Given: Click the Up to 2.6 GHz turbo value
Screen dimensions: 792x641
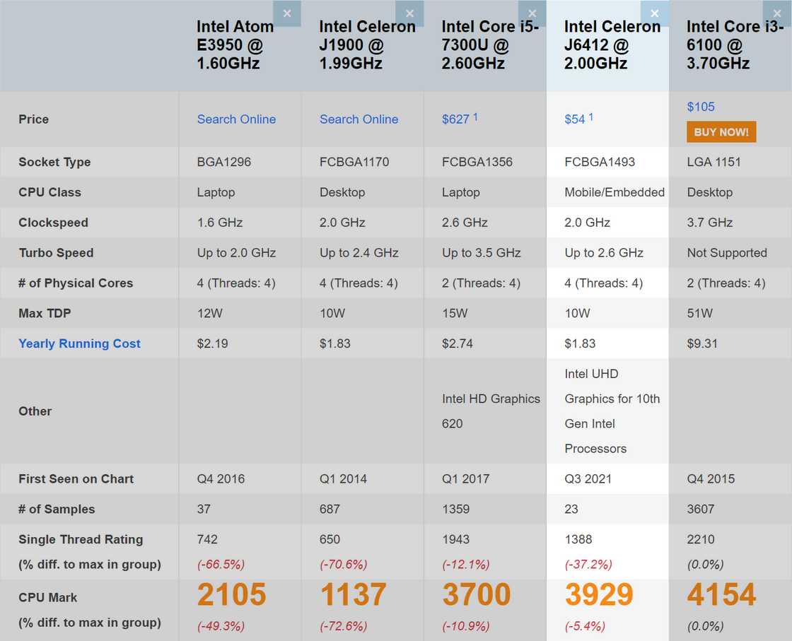Looking at the screenshot, I should 604,253.
